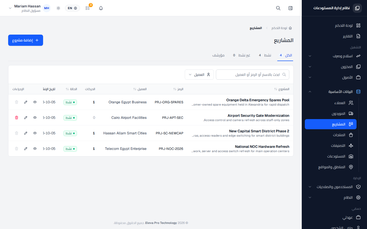The height and width of the screenshot is (229, 367).
Task: Sort by الرمز column header
Action: point(178,89)
